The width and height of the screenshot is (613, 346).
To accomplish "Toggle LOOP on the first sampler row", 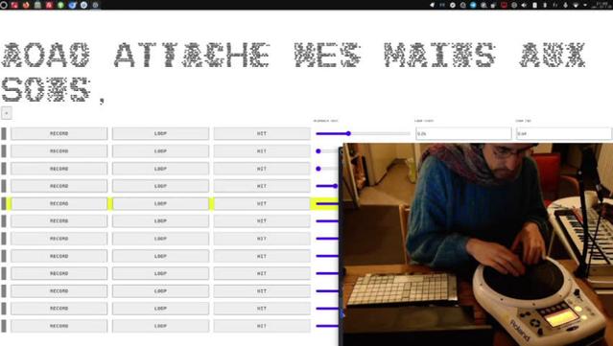I will 160,133.
